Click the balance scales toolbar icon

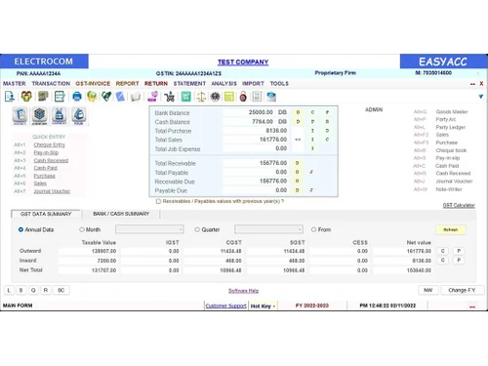(x=201, y=97)
